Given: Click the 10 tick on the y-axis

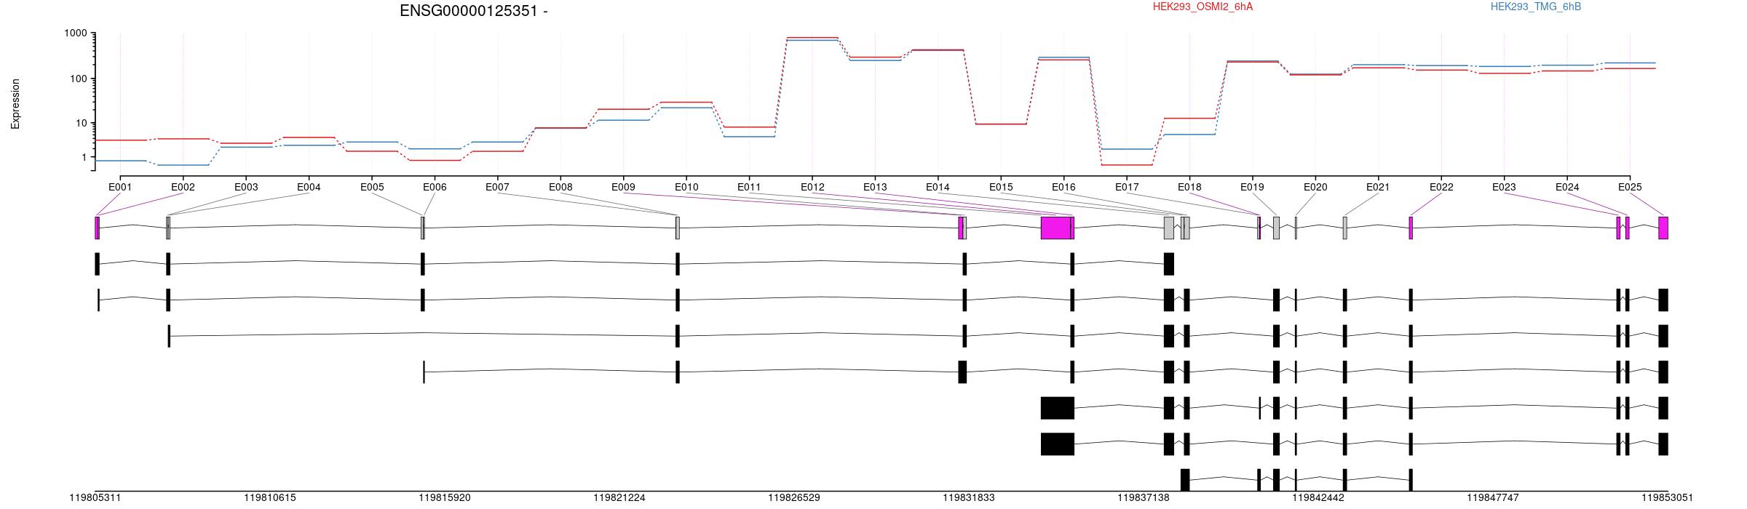Looking at the screenshot, I should [81, 123].
